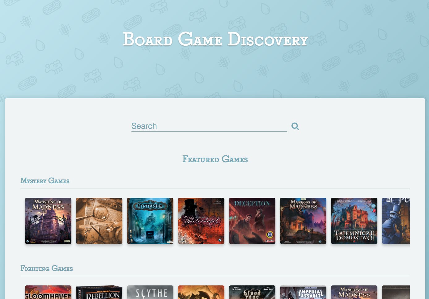Select the Mansions of Madness fighting game cover
This screenshot has height=299, width=429.
click(354, 292)
